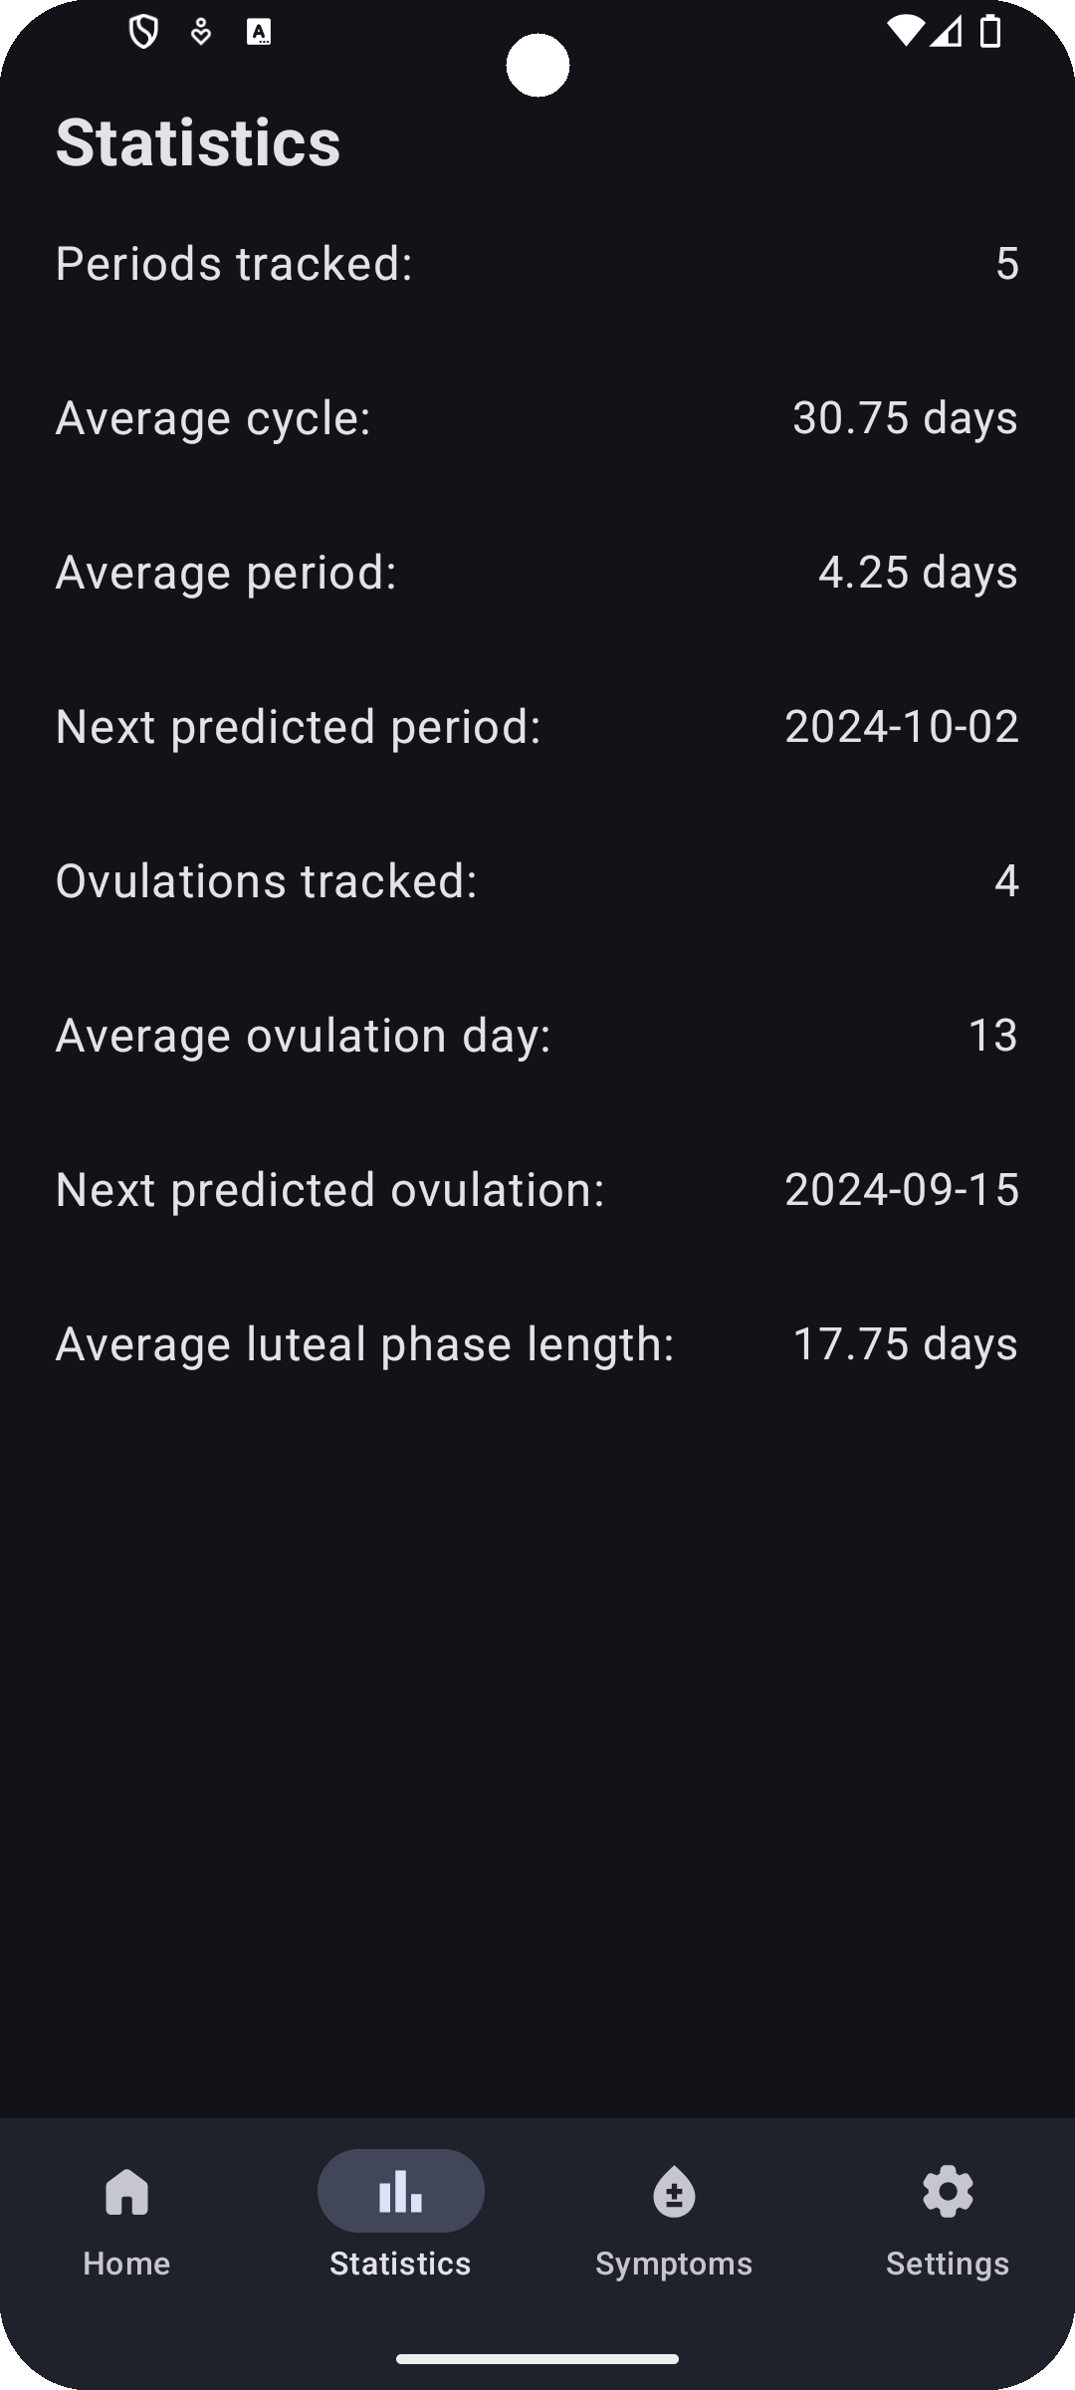
Task: Tap the home gesture bar at bottom
Action: tap(537, 2358)
